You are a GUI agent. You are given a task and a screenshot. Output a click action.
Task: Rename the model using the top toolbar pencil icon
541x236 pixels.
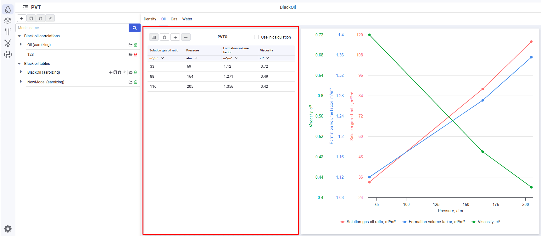tap(50, 18)
